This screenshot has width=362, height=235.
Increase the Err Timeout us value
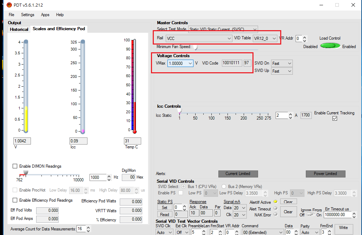tap(354, 213)
